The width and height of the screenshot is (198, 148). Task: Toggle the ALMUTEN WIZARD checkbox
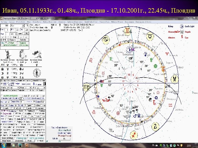2,96
